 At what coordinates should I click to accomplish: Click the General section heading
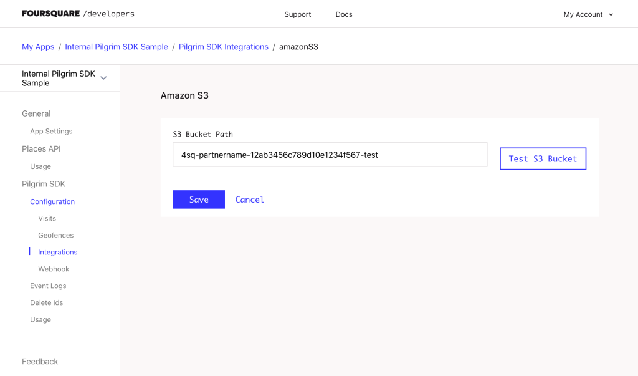36,113
